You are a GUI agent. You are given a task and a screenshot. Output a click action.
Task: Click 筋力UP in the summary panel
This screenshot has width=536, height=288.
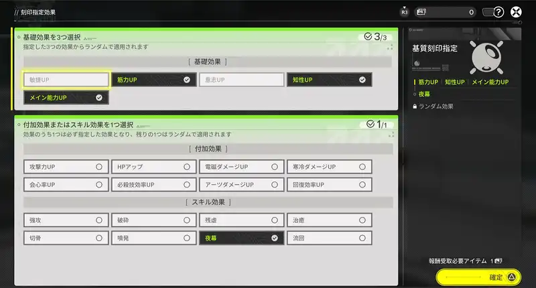428,82
